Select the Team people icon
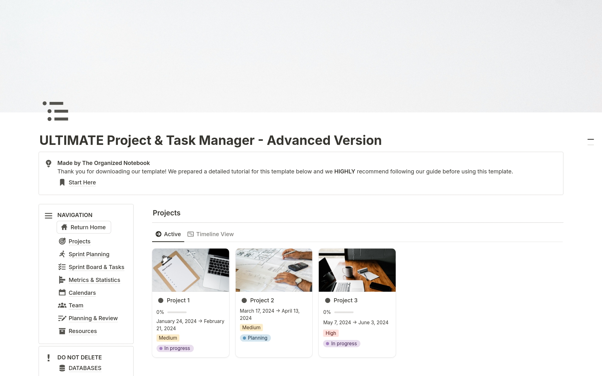The width and height of the screenshot is (602, 376). tap(62, 305)
